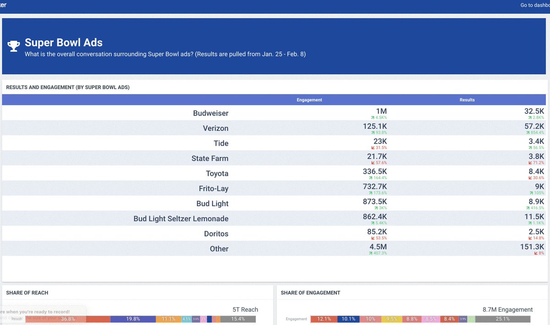Click the Doritos row label
Image resolution: width=550 pixels, height=325 pixels.
(216, 234)
